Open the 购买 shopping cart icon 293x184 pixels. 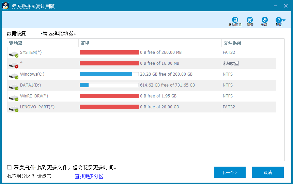click(x=250, y=20)
